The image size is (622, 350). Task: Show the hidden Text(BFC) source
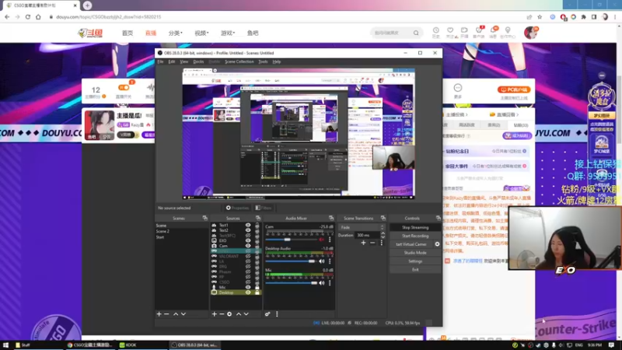pos(248,236)
